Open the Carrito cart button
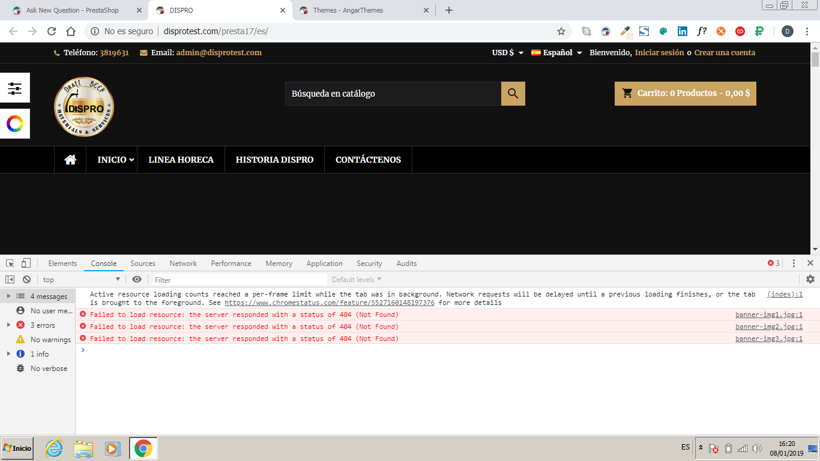Screen dimensions: 820x461 [x=686, y=94]
